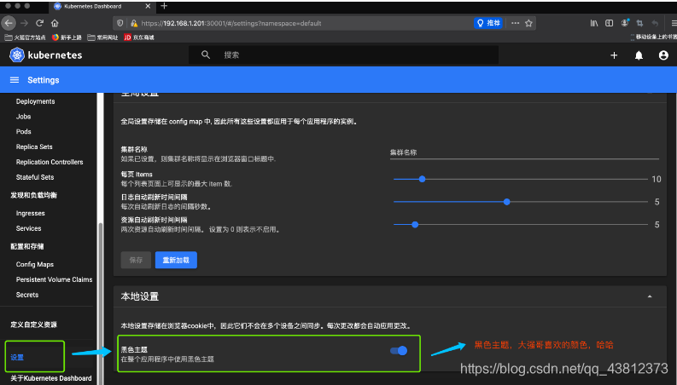Select 发现和负载均衡 sidebar section

click(x=33, y=195)
